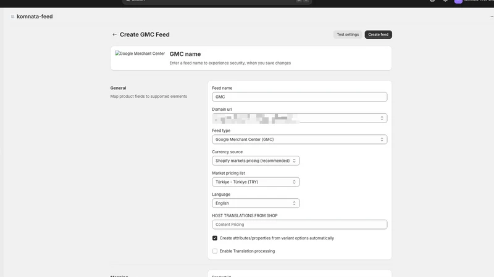Click the GMC name heading
This screenshot has width=494, height=277.
click(x=185, y=54)
